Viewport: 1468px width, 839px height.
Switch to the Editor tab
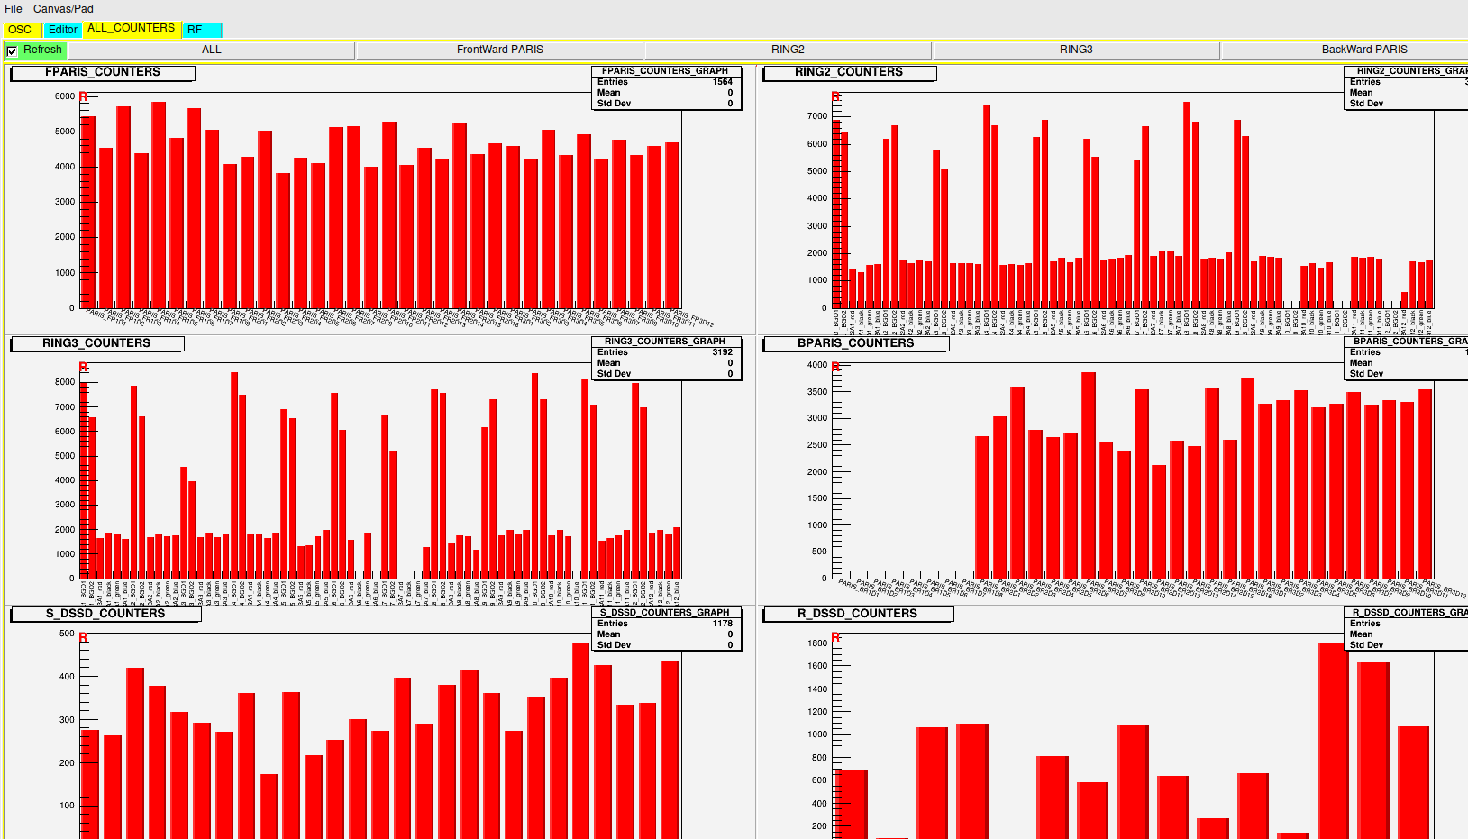pos(63,30)
